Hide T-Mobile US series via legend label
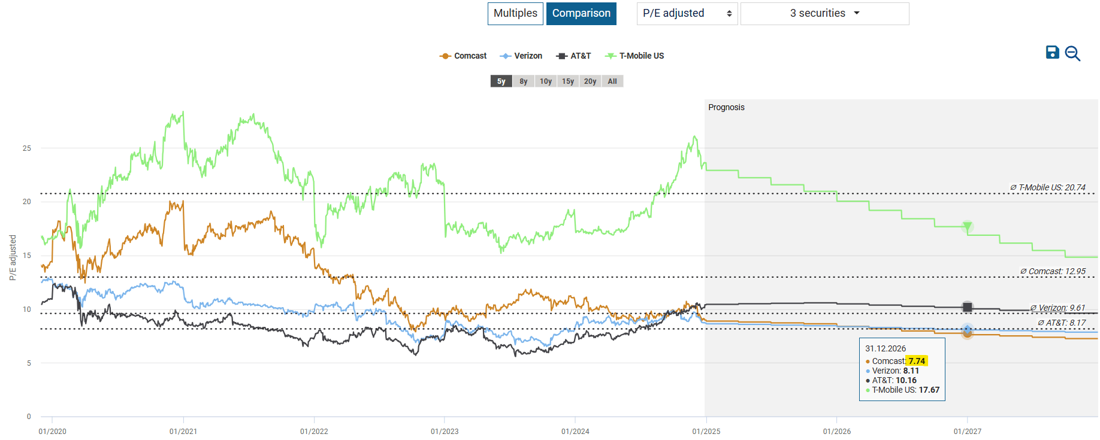This screenshot has width=1100, height=440. [x=642, y=56]
